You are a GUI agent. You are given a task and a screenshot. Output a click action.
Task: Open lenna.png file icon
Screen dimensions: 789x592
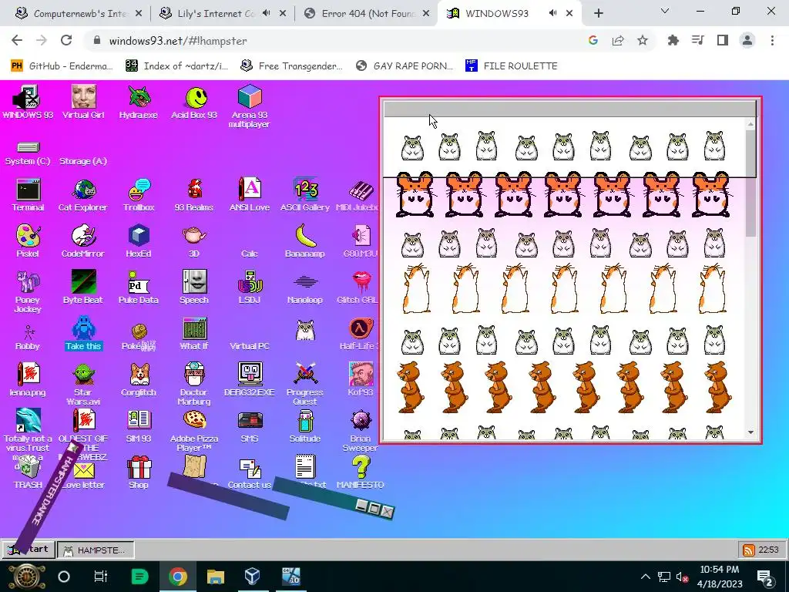click(x=28, y=379)
